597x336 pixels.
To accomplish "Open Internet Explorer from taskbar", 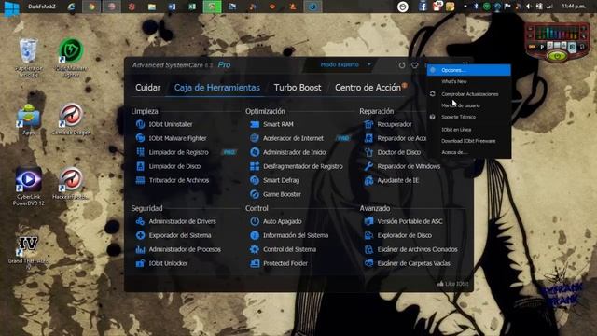I will coord(71,7).
